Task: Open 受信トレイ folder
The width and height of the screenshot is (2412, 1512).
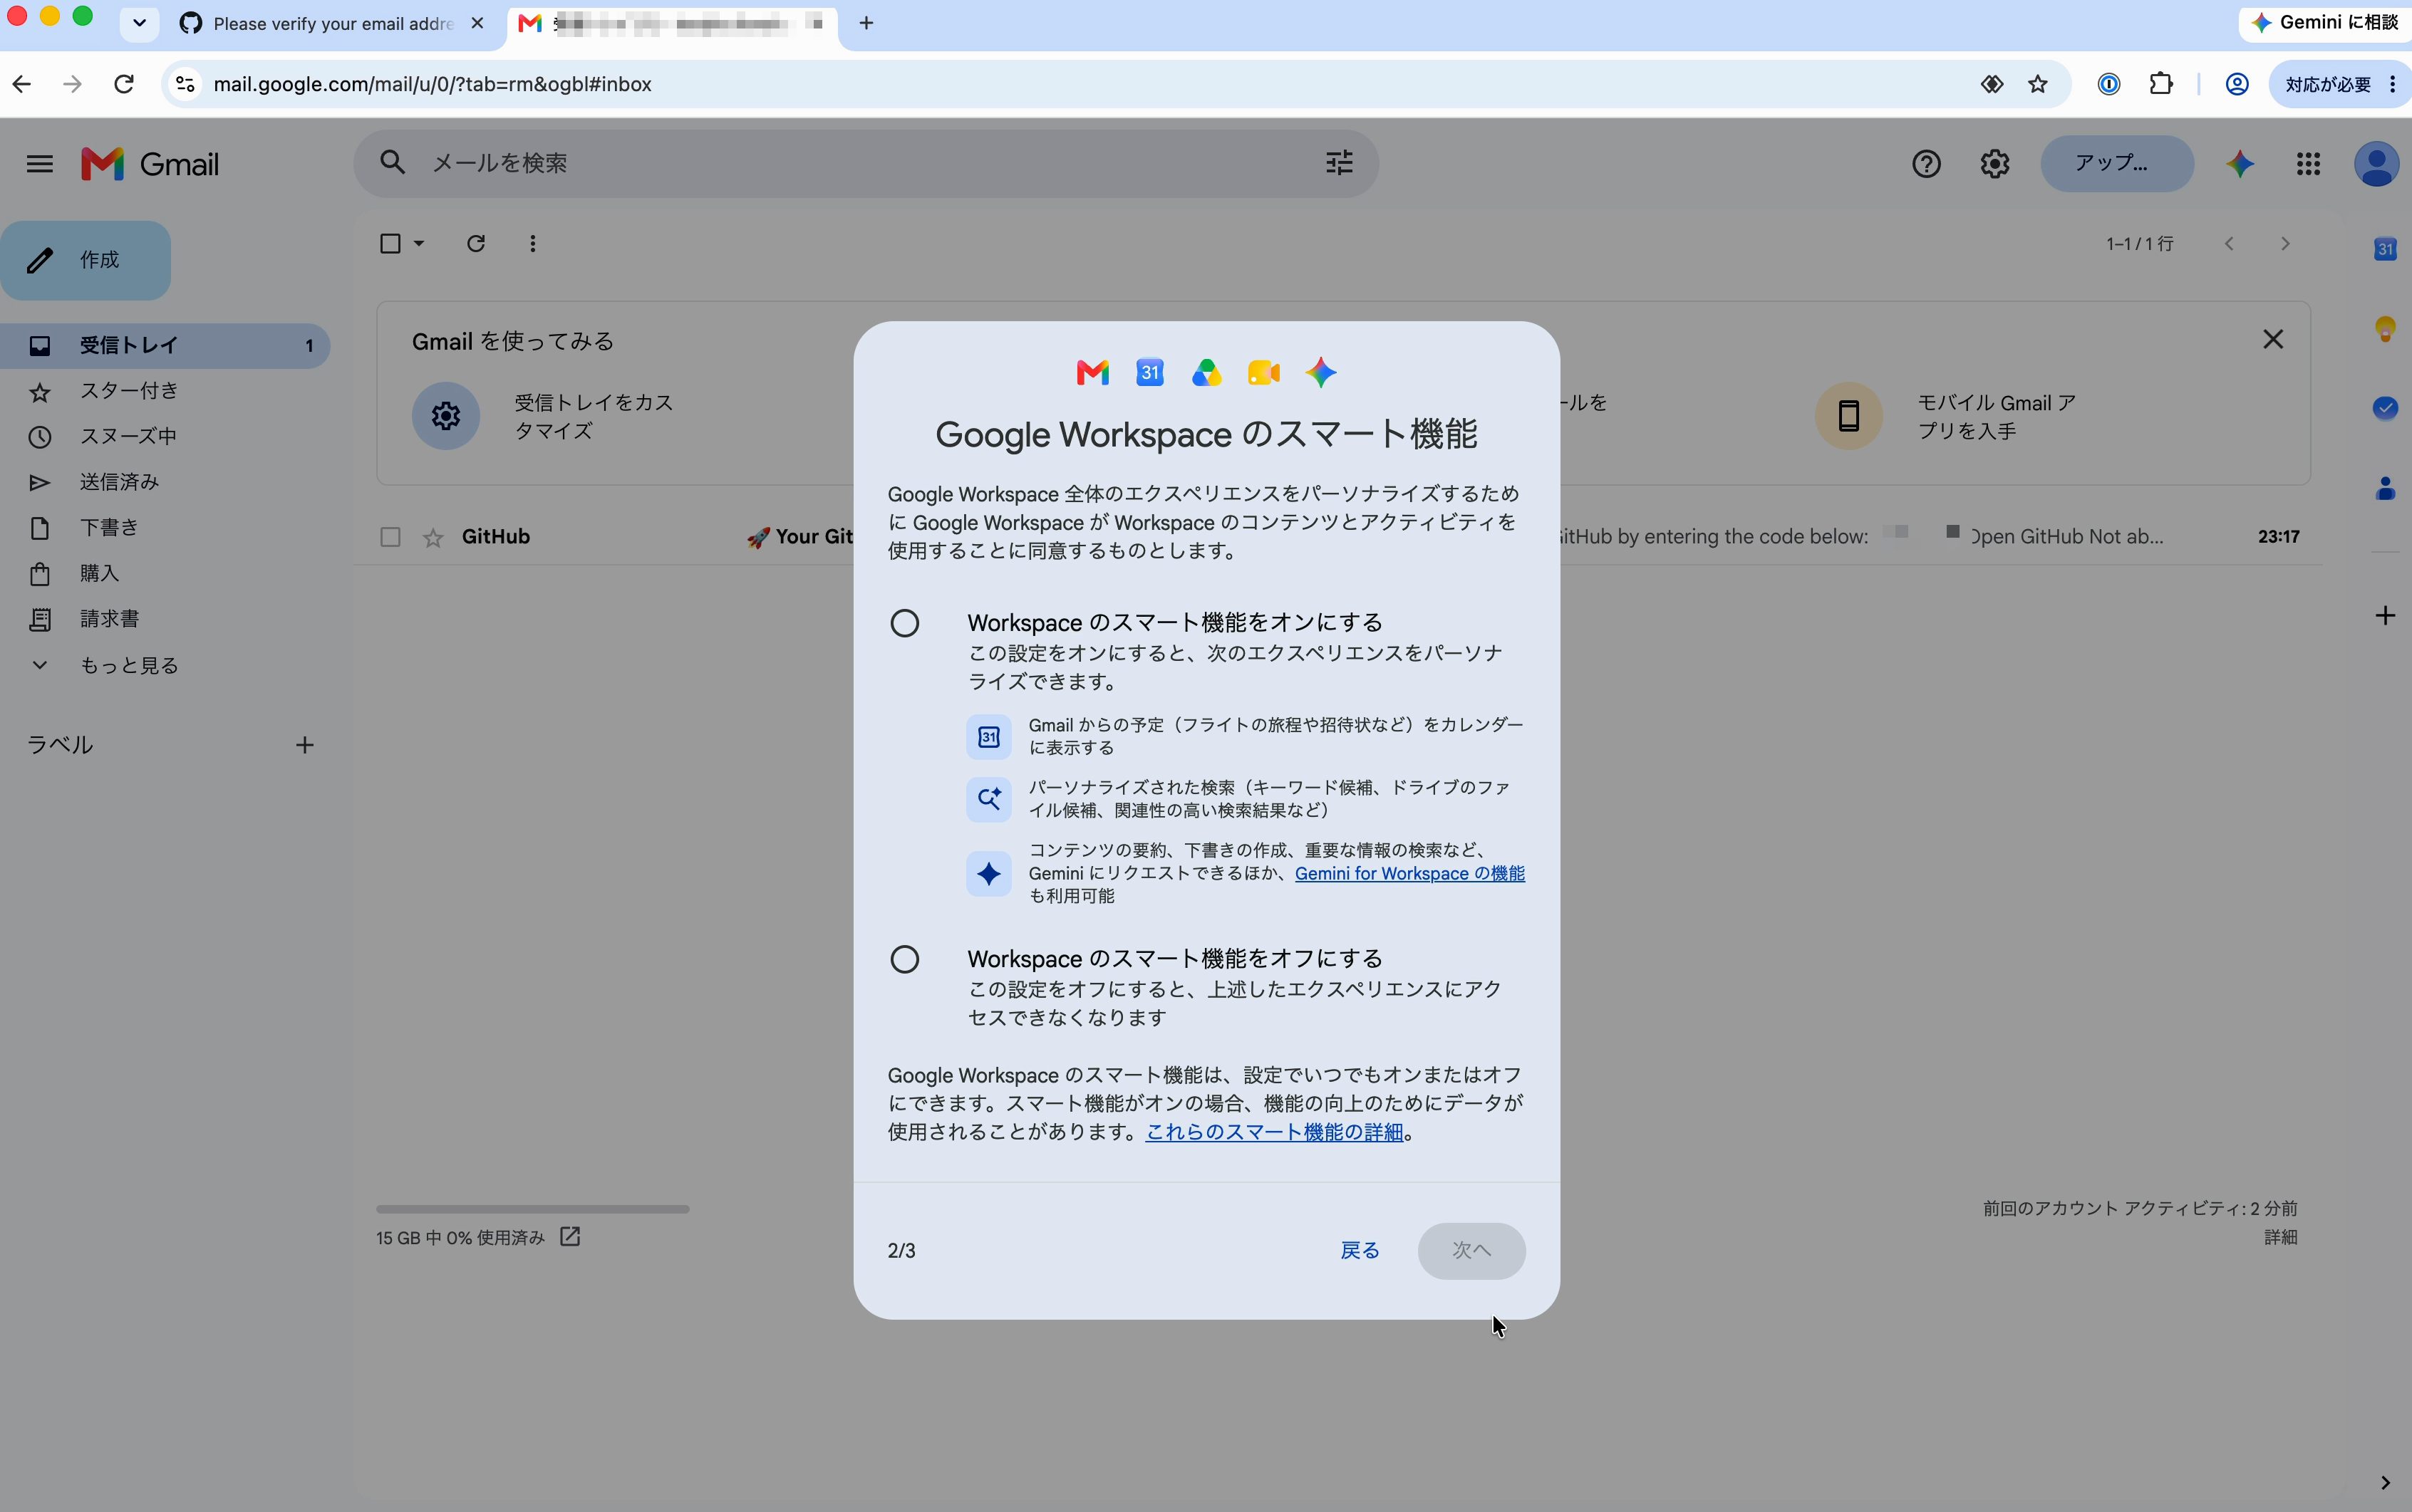Action: 165,346
